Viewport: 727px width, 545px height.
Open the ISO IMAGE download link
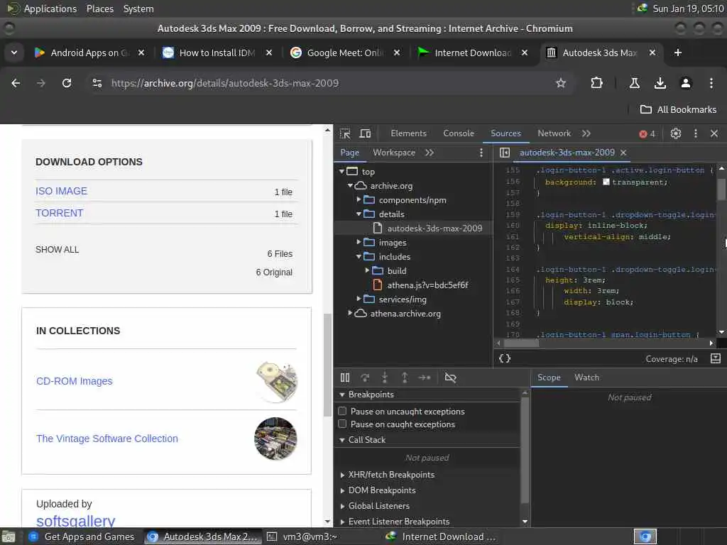point(61,191)
